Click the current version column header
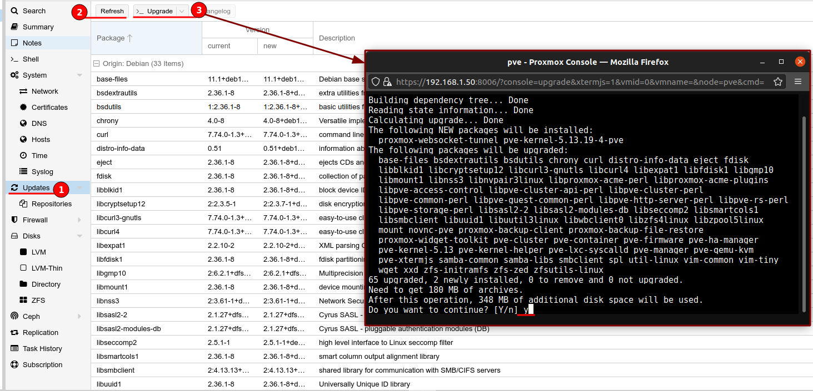The height and width of the screenshot is (391, 813). pos(230,46)
